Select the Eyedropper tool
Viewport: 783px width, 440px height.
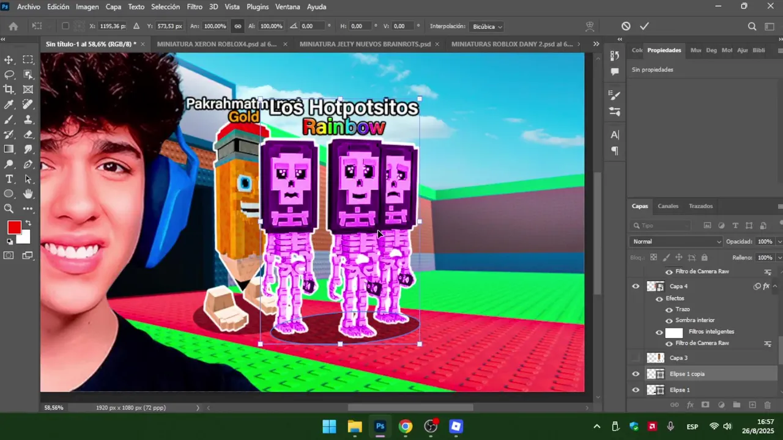[x=9, y=105]
